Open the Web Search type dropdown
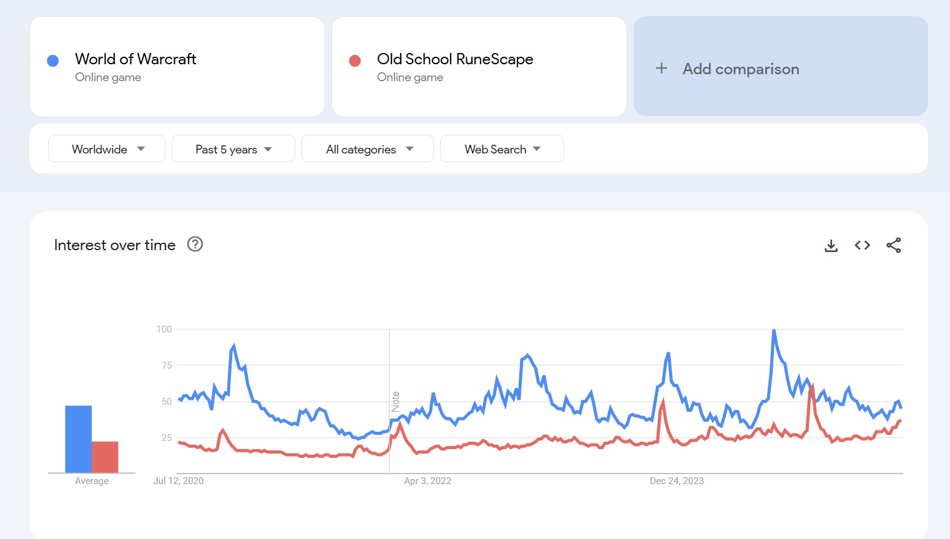Image resolution: width=950 pixels, height=539 pixels. pos(502,148)
